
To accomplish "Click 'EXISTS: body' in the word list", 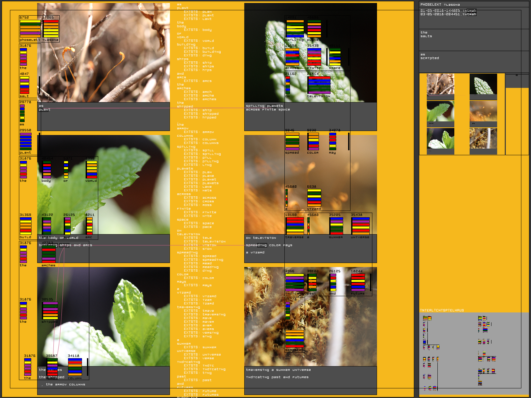I will tap(198, 30).
